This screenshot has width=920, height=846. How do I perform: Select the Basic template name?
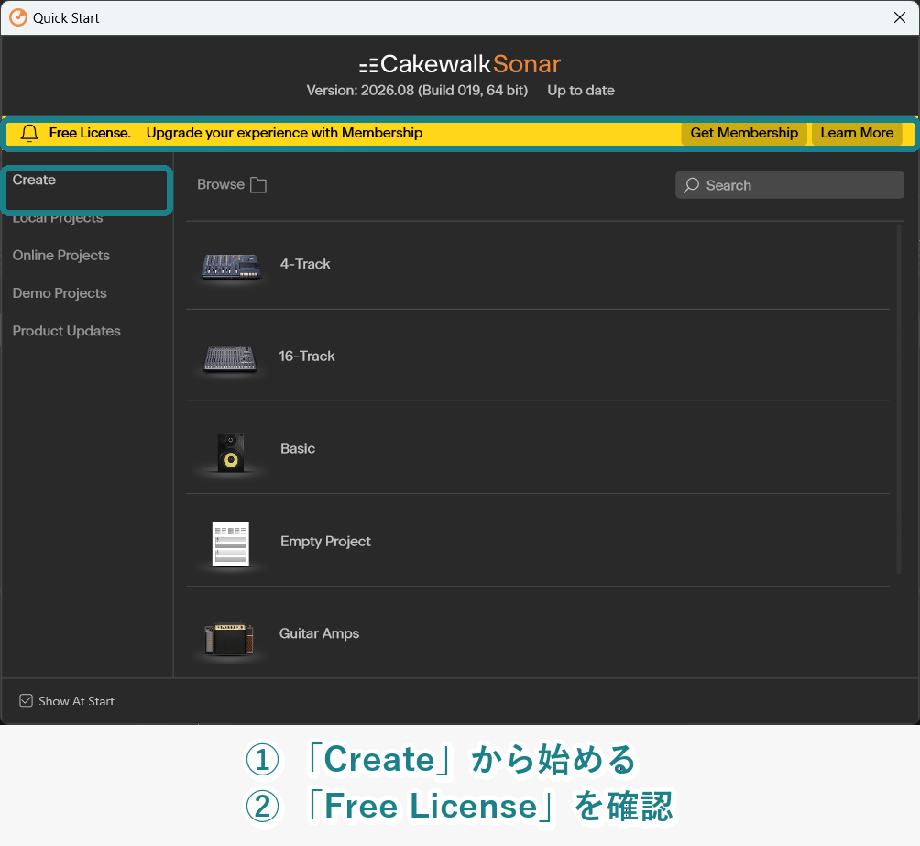pyautogui.click(x=298, y=448)
